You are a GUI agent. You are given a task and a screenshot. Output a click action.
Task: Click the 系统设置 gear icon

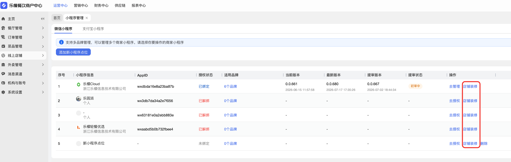click(x=3, y=92)
